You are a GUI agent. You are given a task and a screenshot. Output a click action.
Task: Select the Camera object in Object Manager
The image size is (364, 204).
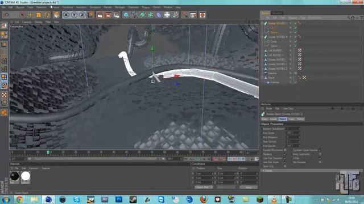click(272, 73)
